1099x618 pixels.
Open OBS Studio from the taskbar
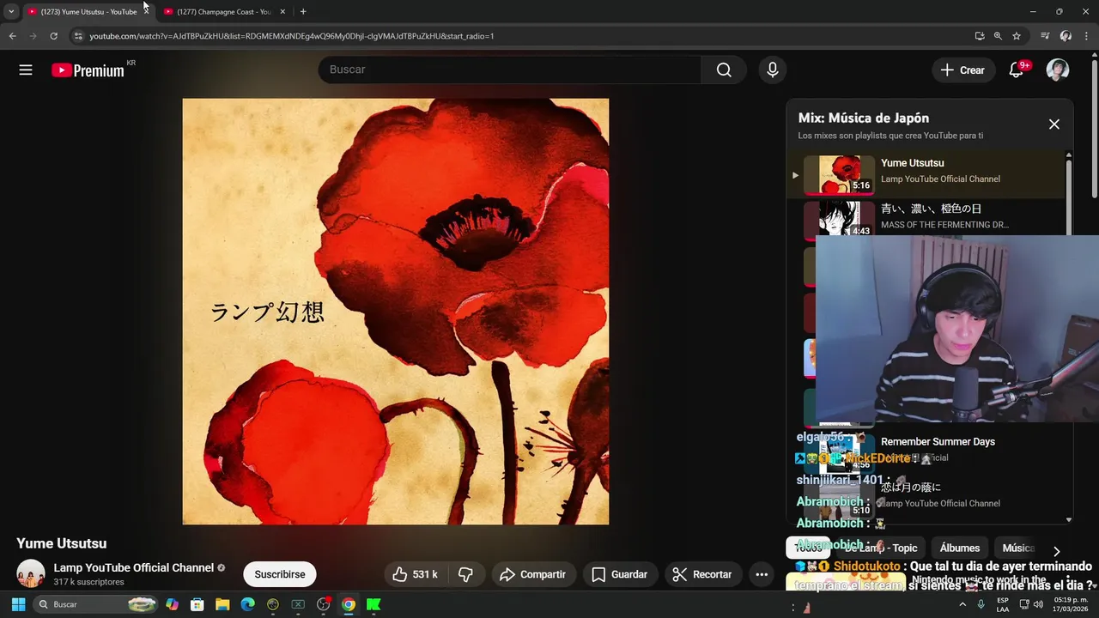tap(324, 604)
